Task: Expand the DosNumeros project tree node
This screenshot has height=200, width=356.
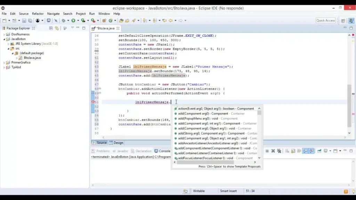Action: pos(4,34)
